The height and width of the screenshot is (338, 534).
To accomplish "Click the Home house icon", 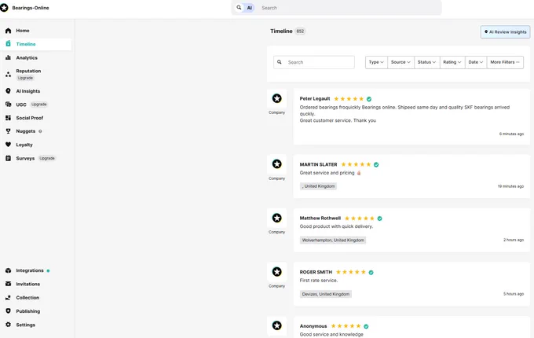I will tap(8, 31).
